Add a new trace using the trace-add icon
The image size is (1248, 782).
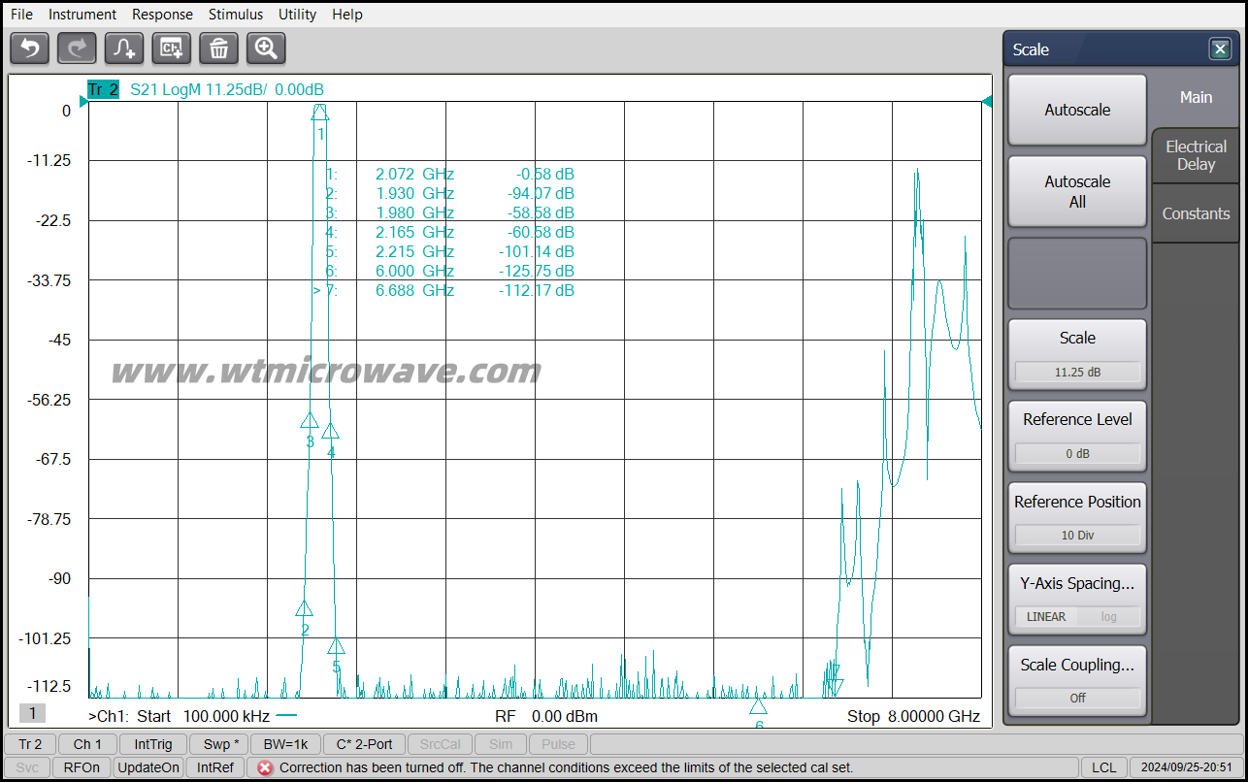[x=123, y=48]
